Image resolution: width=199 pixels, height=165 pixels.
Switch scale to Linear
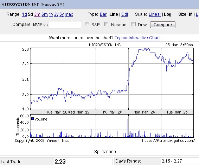(155, 14)
